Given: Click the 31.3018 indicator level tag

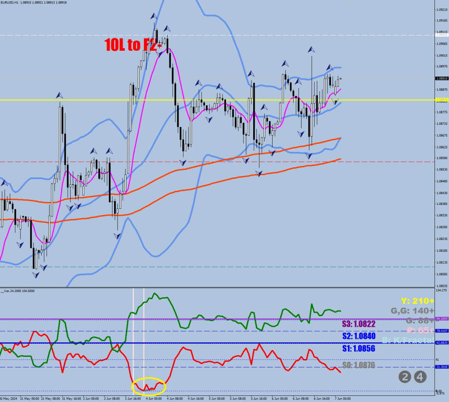Looking at the screenshot, I should coord(441,367).
